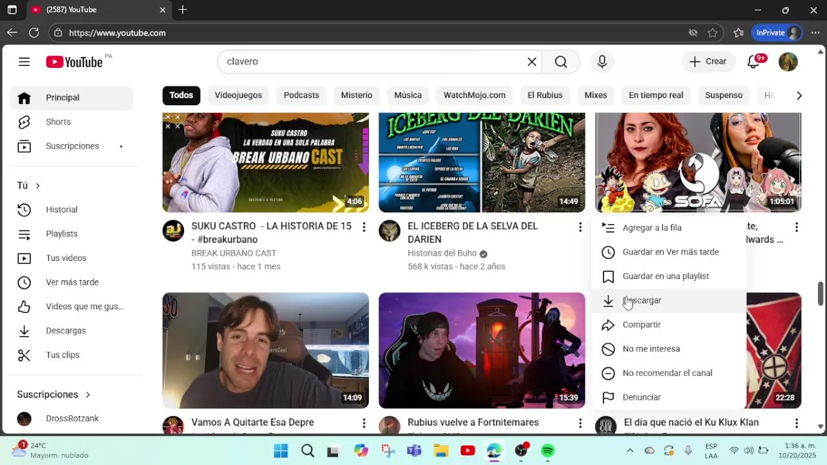Choose Guardar en Ver más tarde
Image resolution: width=827 pixels, height=465 pixels.
(669, 252)
